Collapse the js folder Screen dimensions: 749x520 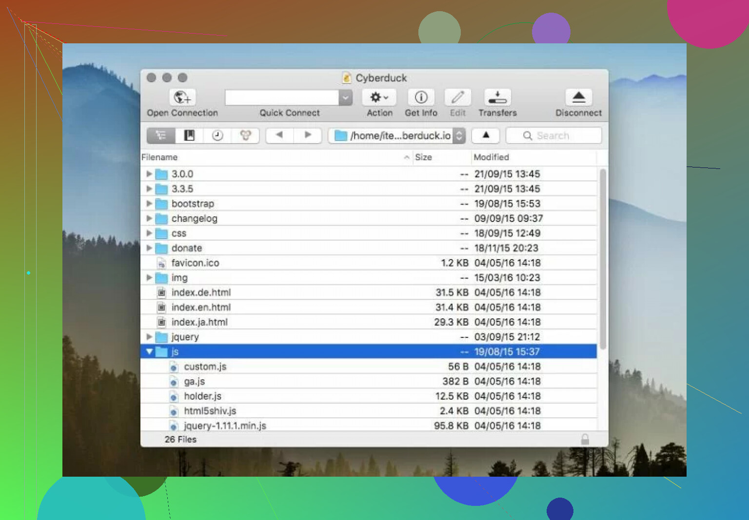point(149,352)
